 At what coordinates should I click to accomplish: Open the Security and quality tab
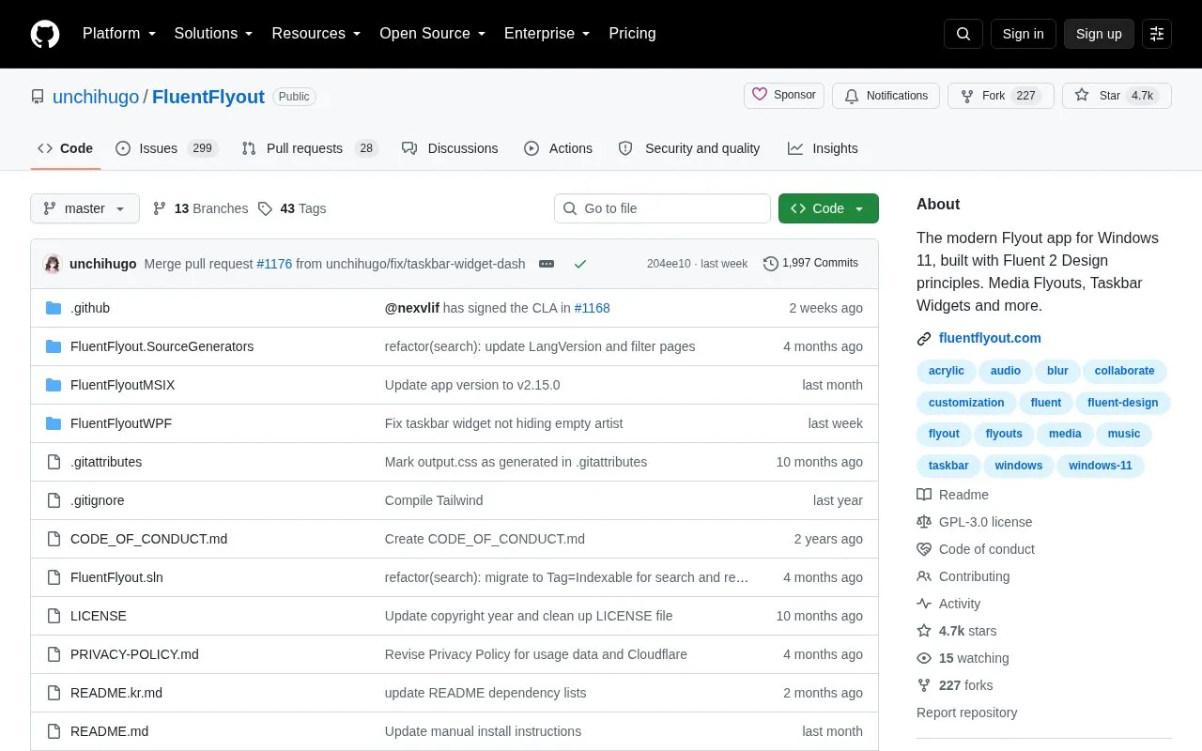click(689, 148)
